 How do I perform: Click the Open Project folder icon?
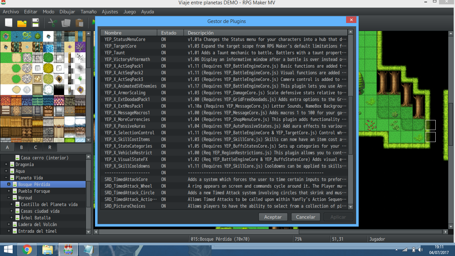point(22,23)
